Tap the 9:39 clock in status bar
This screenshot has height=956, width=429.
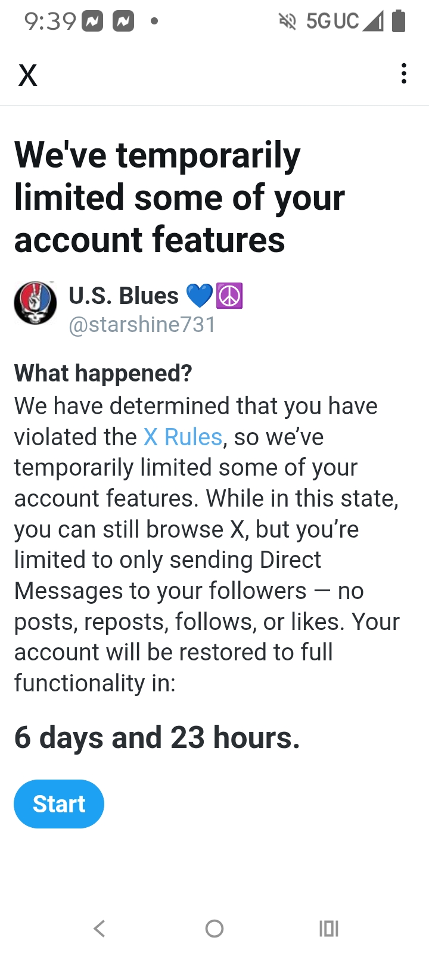[x=50, y=22]
